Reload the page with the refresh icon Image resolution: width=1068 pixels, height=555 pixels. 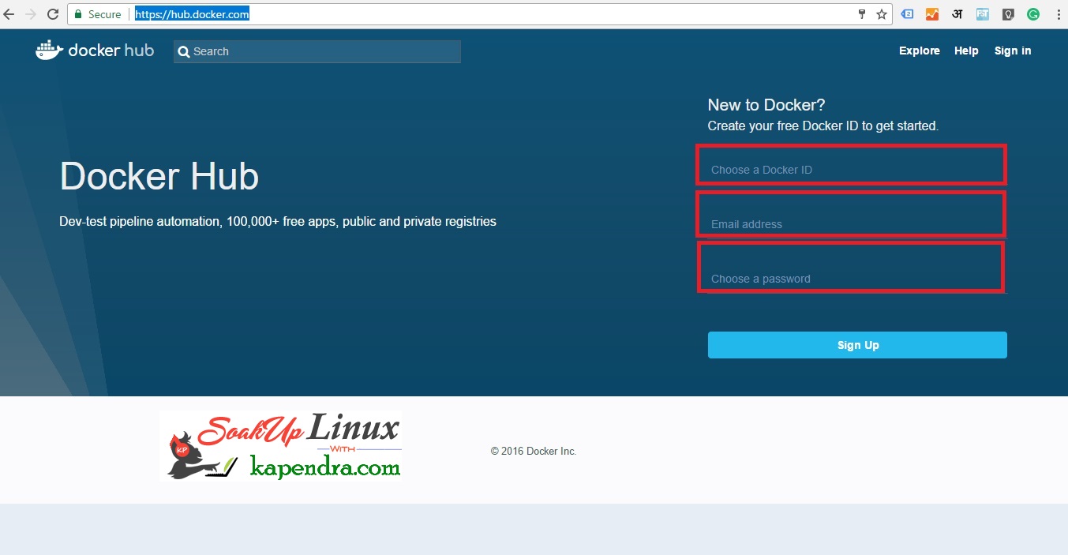coord(52,13)
